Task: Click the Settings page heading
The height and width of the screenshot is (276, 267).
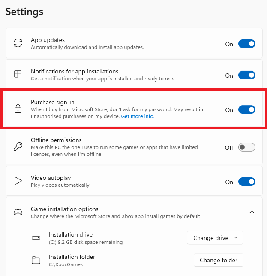Action: [24, 12]
